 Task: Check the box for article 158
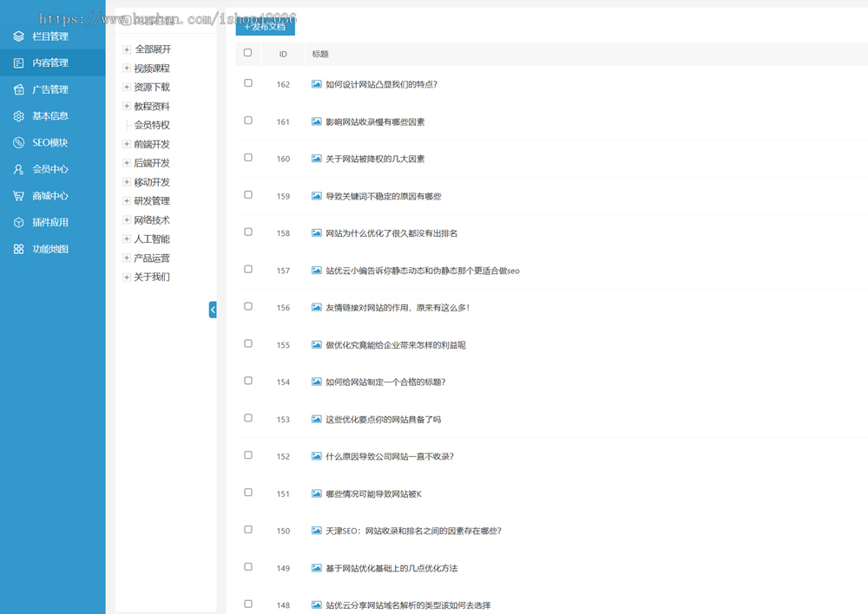tap(248, 232)
